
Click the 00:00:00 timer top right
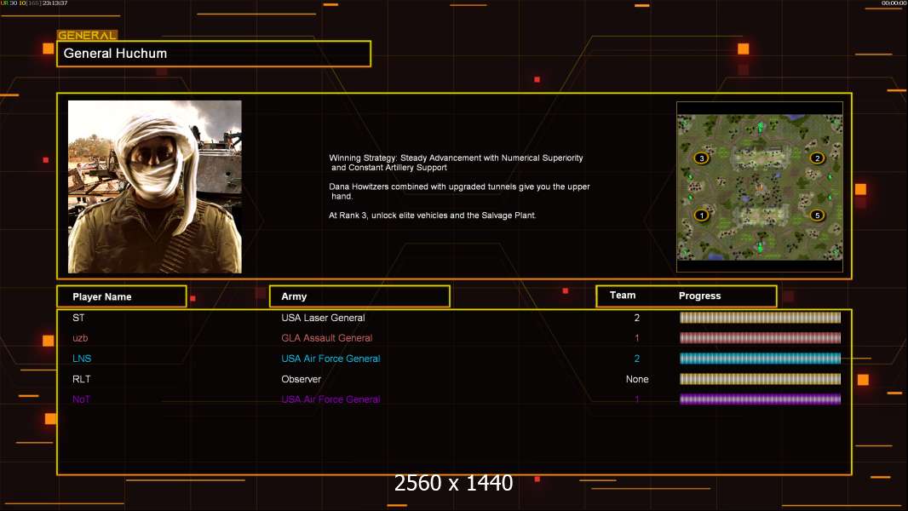click(x=894, y=3)
